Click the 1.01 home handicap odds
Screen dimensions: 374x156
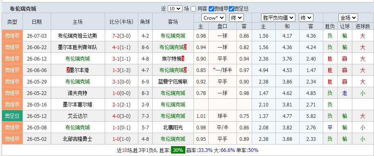pos(201,116)
